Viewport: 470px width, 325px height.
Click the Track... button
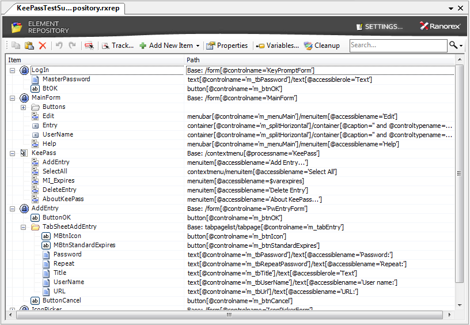click(117, 46)
